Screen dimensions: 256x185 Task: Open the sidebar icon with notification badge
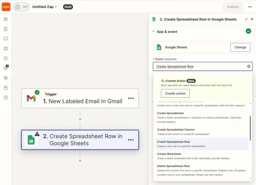(x=6, y=68)
